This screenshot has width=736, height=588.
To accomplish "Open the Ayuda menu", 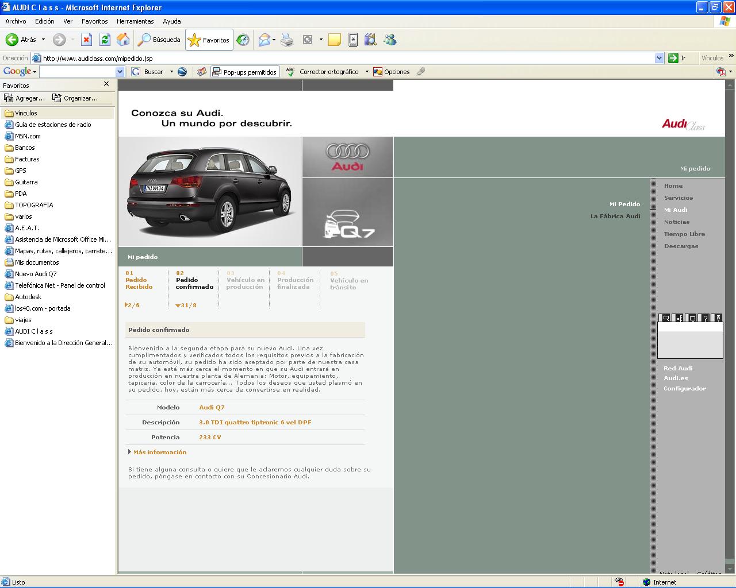I will click(171, 21).
